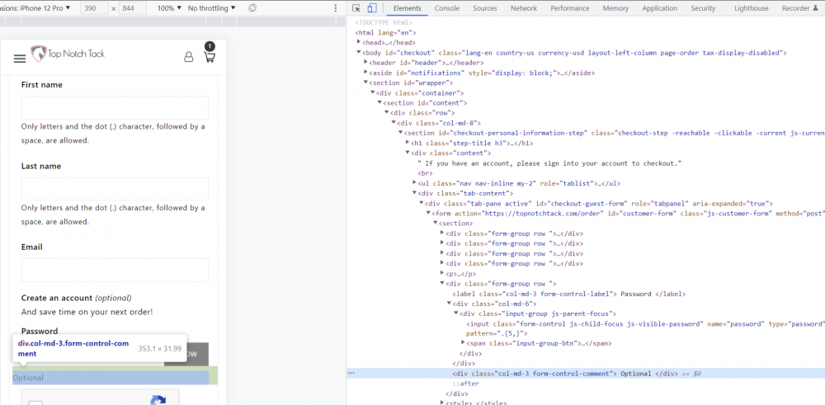Open the hamburger menu on the site
825x405 pixels.
point(20,59)
